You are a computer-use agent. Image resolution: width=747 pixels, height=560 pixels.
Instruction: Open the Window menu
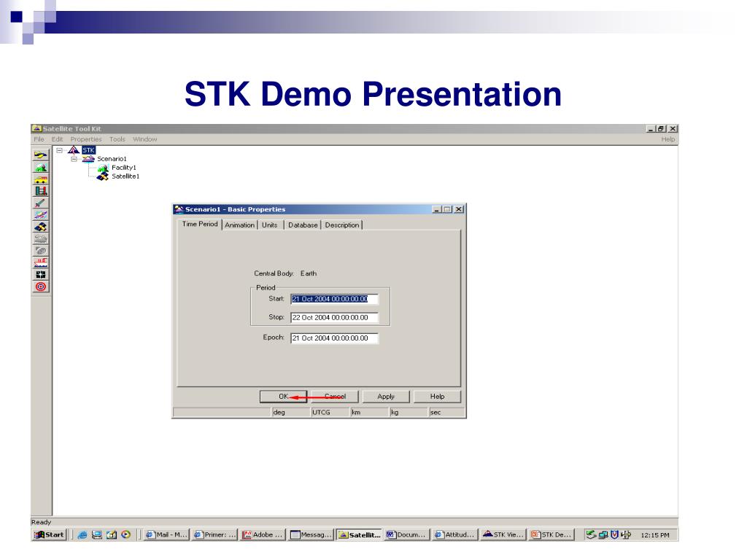click(145, 139)
